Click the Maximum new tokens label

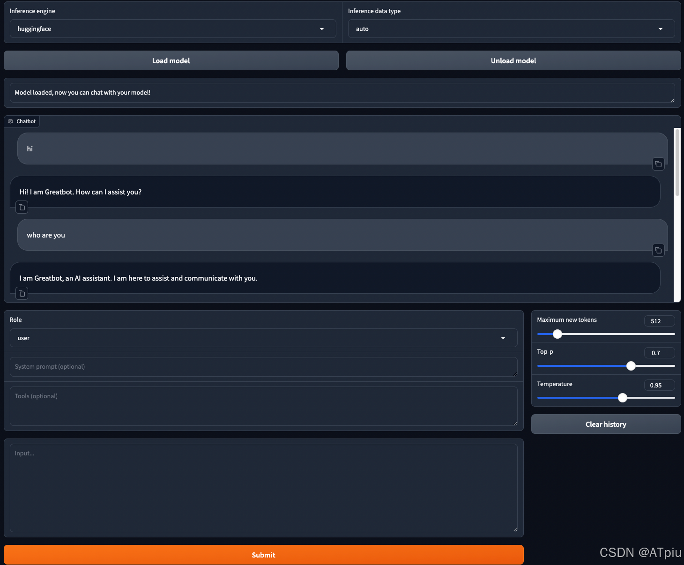tap(567, 320)
